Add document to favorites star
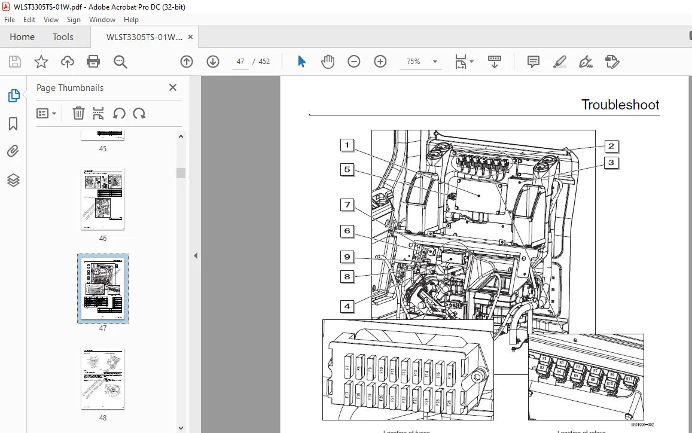This screenshot has width=692, height=433. [x=41, y=62]
